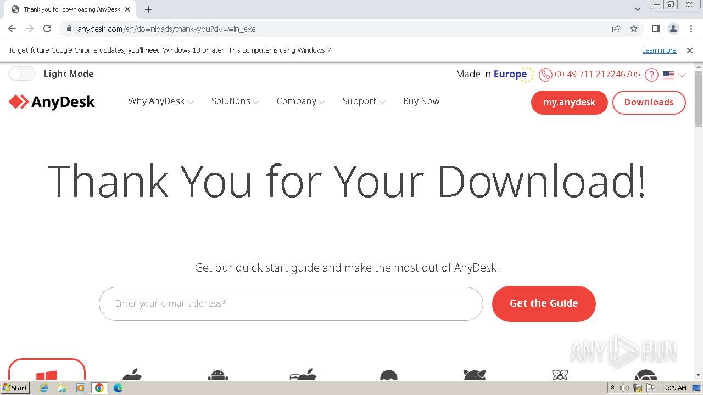Viewport: 703px width, 395px height.
Task: Click the my.anydesk button
Action: (x=569, y=103)
